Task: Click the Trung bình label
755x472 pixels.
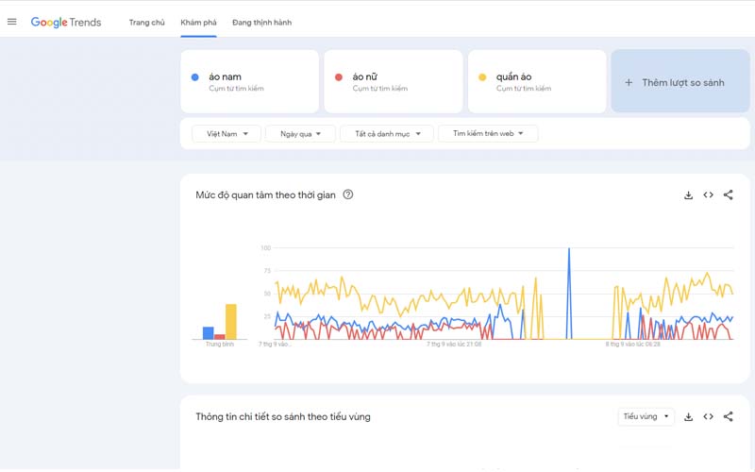Action: pyautogui.click(x=220, y=345)
